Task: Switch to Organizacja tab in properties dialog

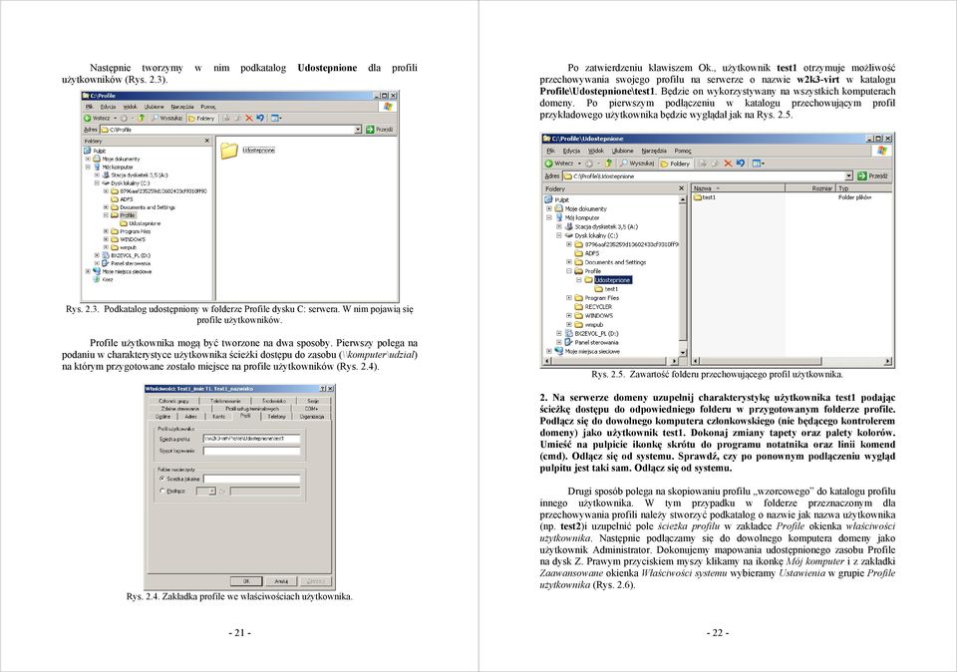Action: click(x=311, y=417)
